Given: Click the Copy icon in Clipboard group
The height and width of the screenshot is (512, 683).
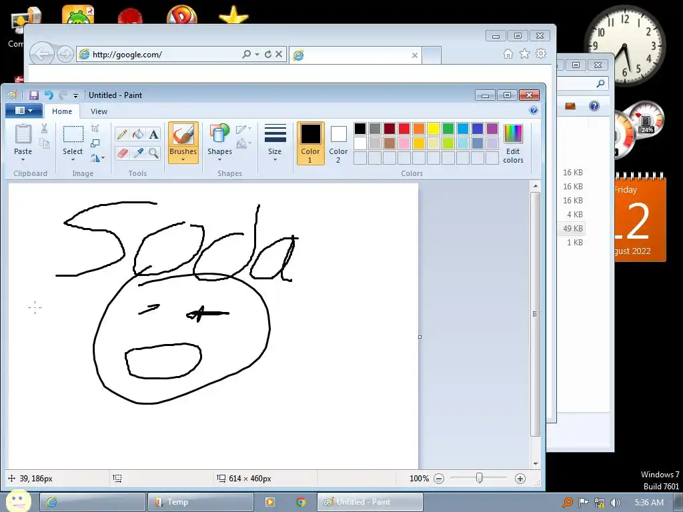Looking at the screenshot, I should click(44, 143).
